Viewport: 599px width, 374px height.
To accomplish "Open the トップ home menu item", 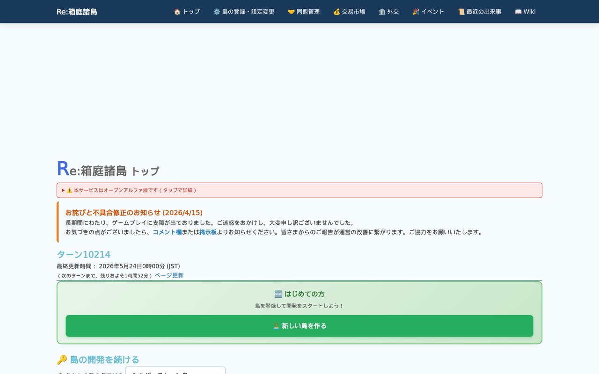I will [187, 12].
